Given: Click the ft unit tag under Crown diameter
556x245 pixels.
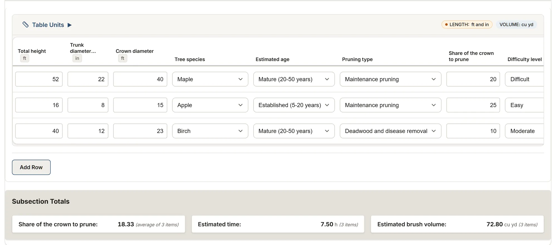Looking at the screenshot, I should tap(123, 58).
